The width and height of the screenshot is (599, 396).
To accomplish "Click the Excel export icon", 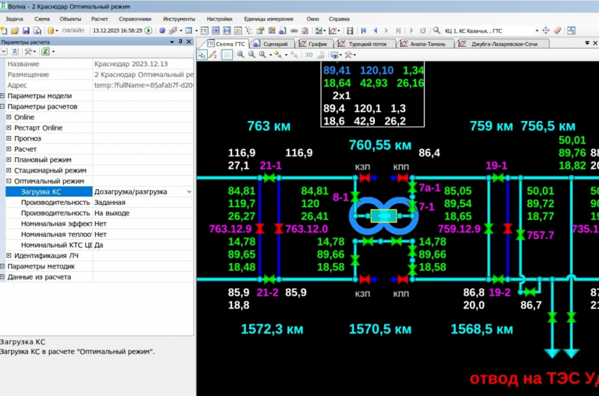I will point(45,52).
